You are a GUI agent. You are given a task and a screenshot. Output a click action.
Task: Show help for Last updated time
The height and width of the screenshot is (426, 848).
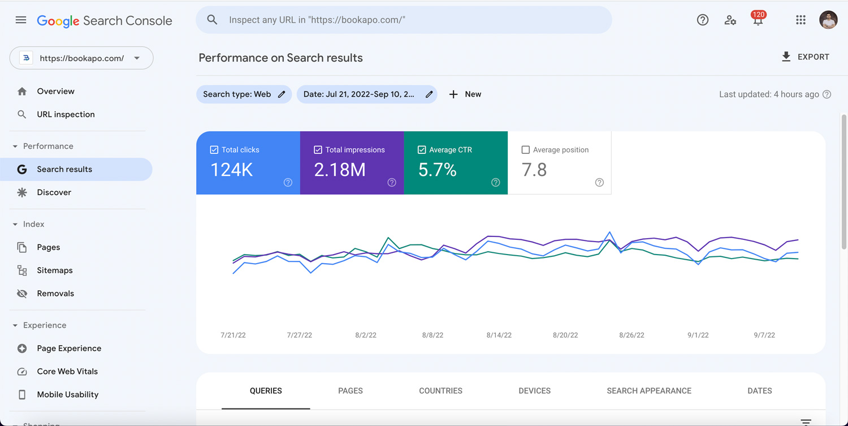point(827,94)
